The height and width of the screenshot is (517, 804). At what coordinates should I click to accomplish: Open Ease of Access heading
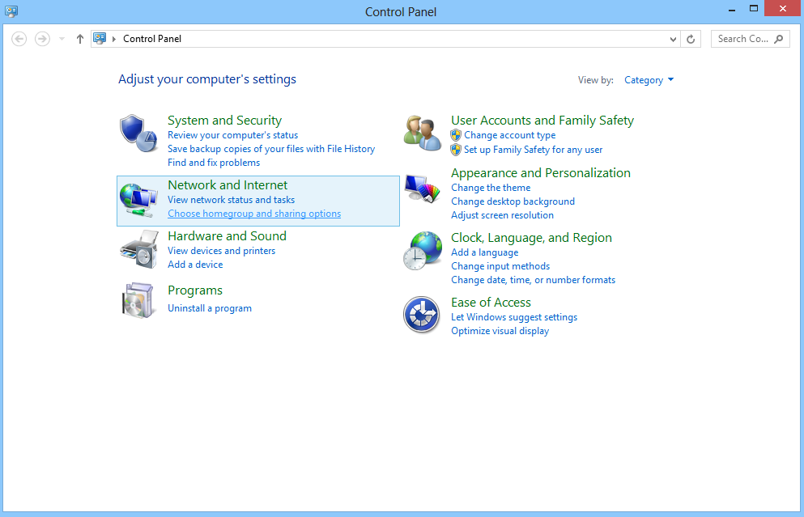491,303
